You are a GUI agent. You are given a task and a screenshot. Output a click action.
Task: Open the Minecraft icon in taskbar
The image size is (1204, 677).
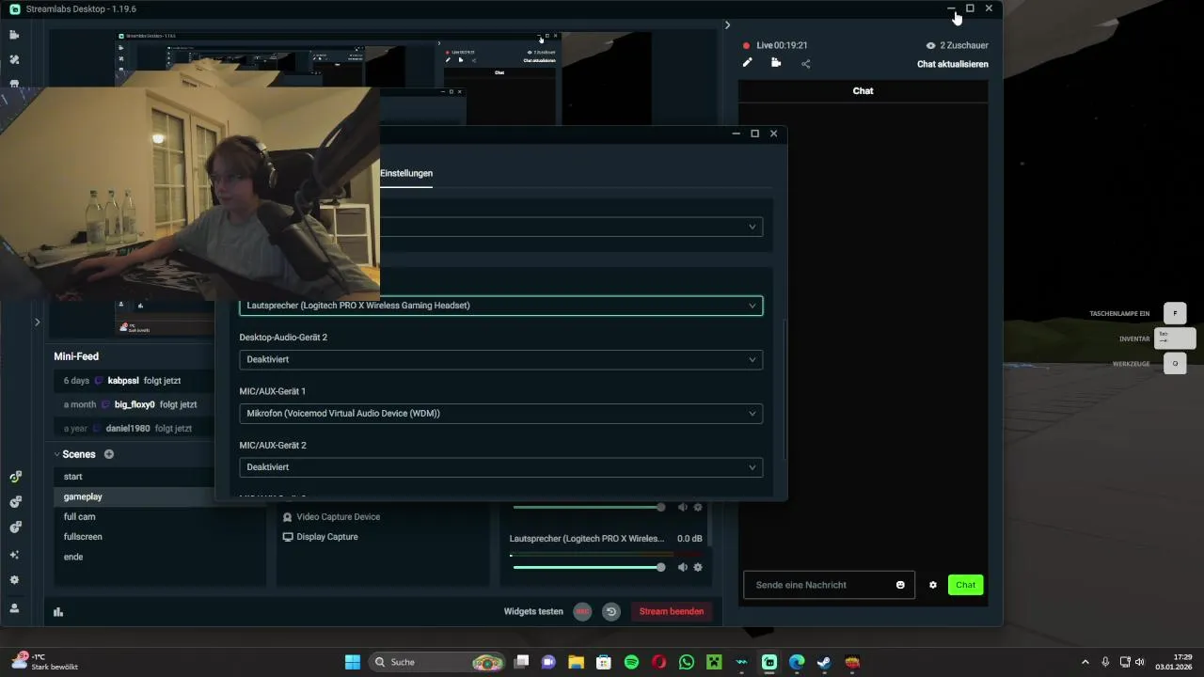714,662
